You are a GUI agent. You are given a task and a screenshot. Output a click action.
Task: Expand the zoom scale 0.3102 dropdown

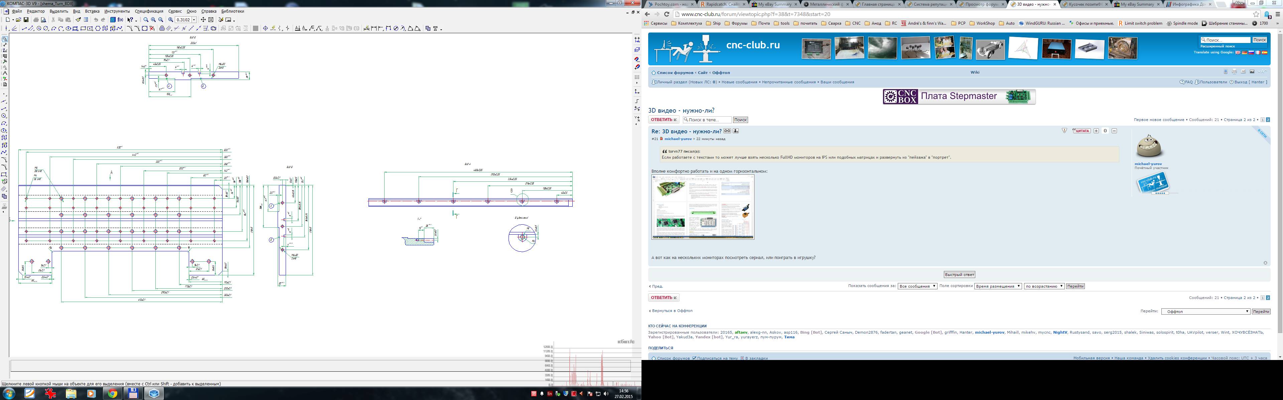pyautogui.click(x=194, y=20)
